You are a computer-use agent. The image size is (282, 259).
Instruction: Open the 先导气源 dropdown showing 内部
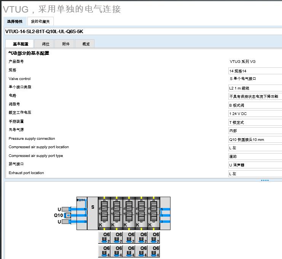255,131
